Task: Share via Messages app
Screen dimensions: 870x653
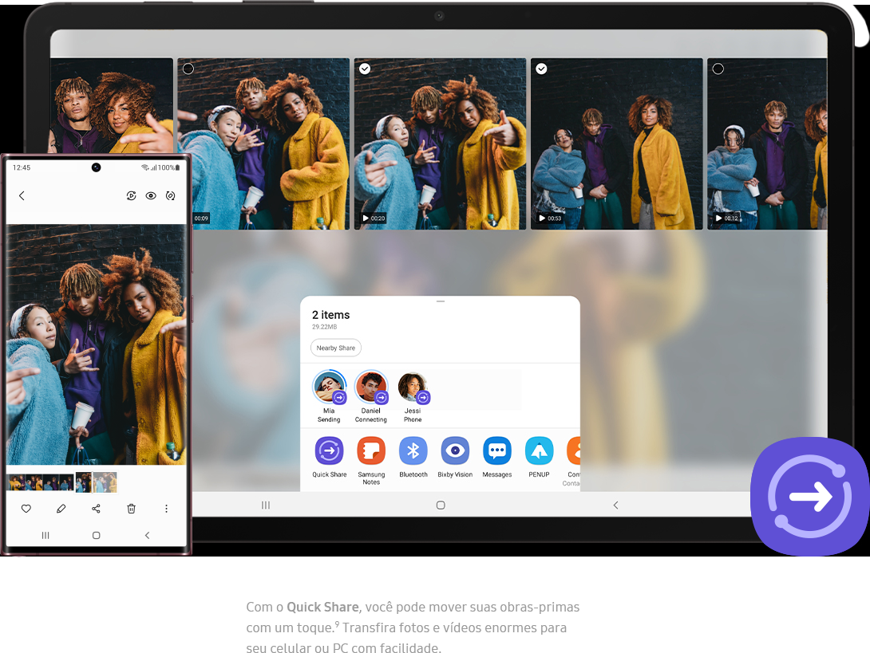Action: click(x=497, y=450)
